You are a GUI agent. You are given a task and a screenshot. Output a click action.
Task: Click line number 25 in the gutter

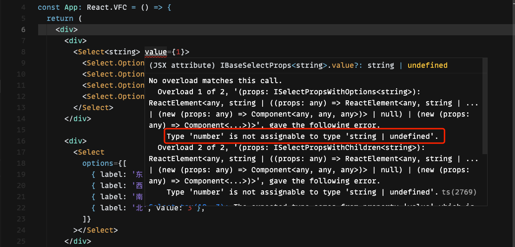tap(21, 241)
